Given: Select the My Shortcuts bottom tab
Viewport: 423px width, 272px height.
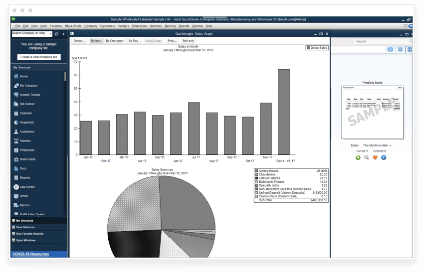Looking at the screenshot, I should [39, 221].
